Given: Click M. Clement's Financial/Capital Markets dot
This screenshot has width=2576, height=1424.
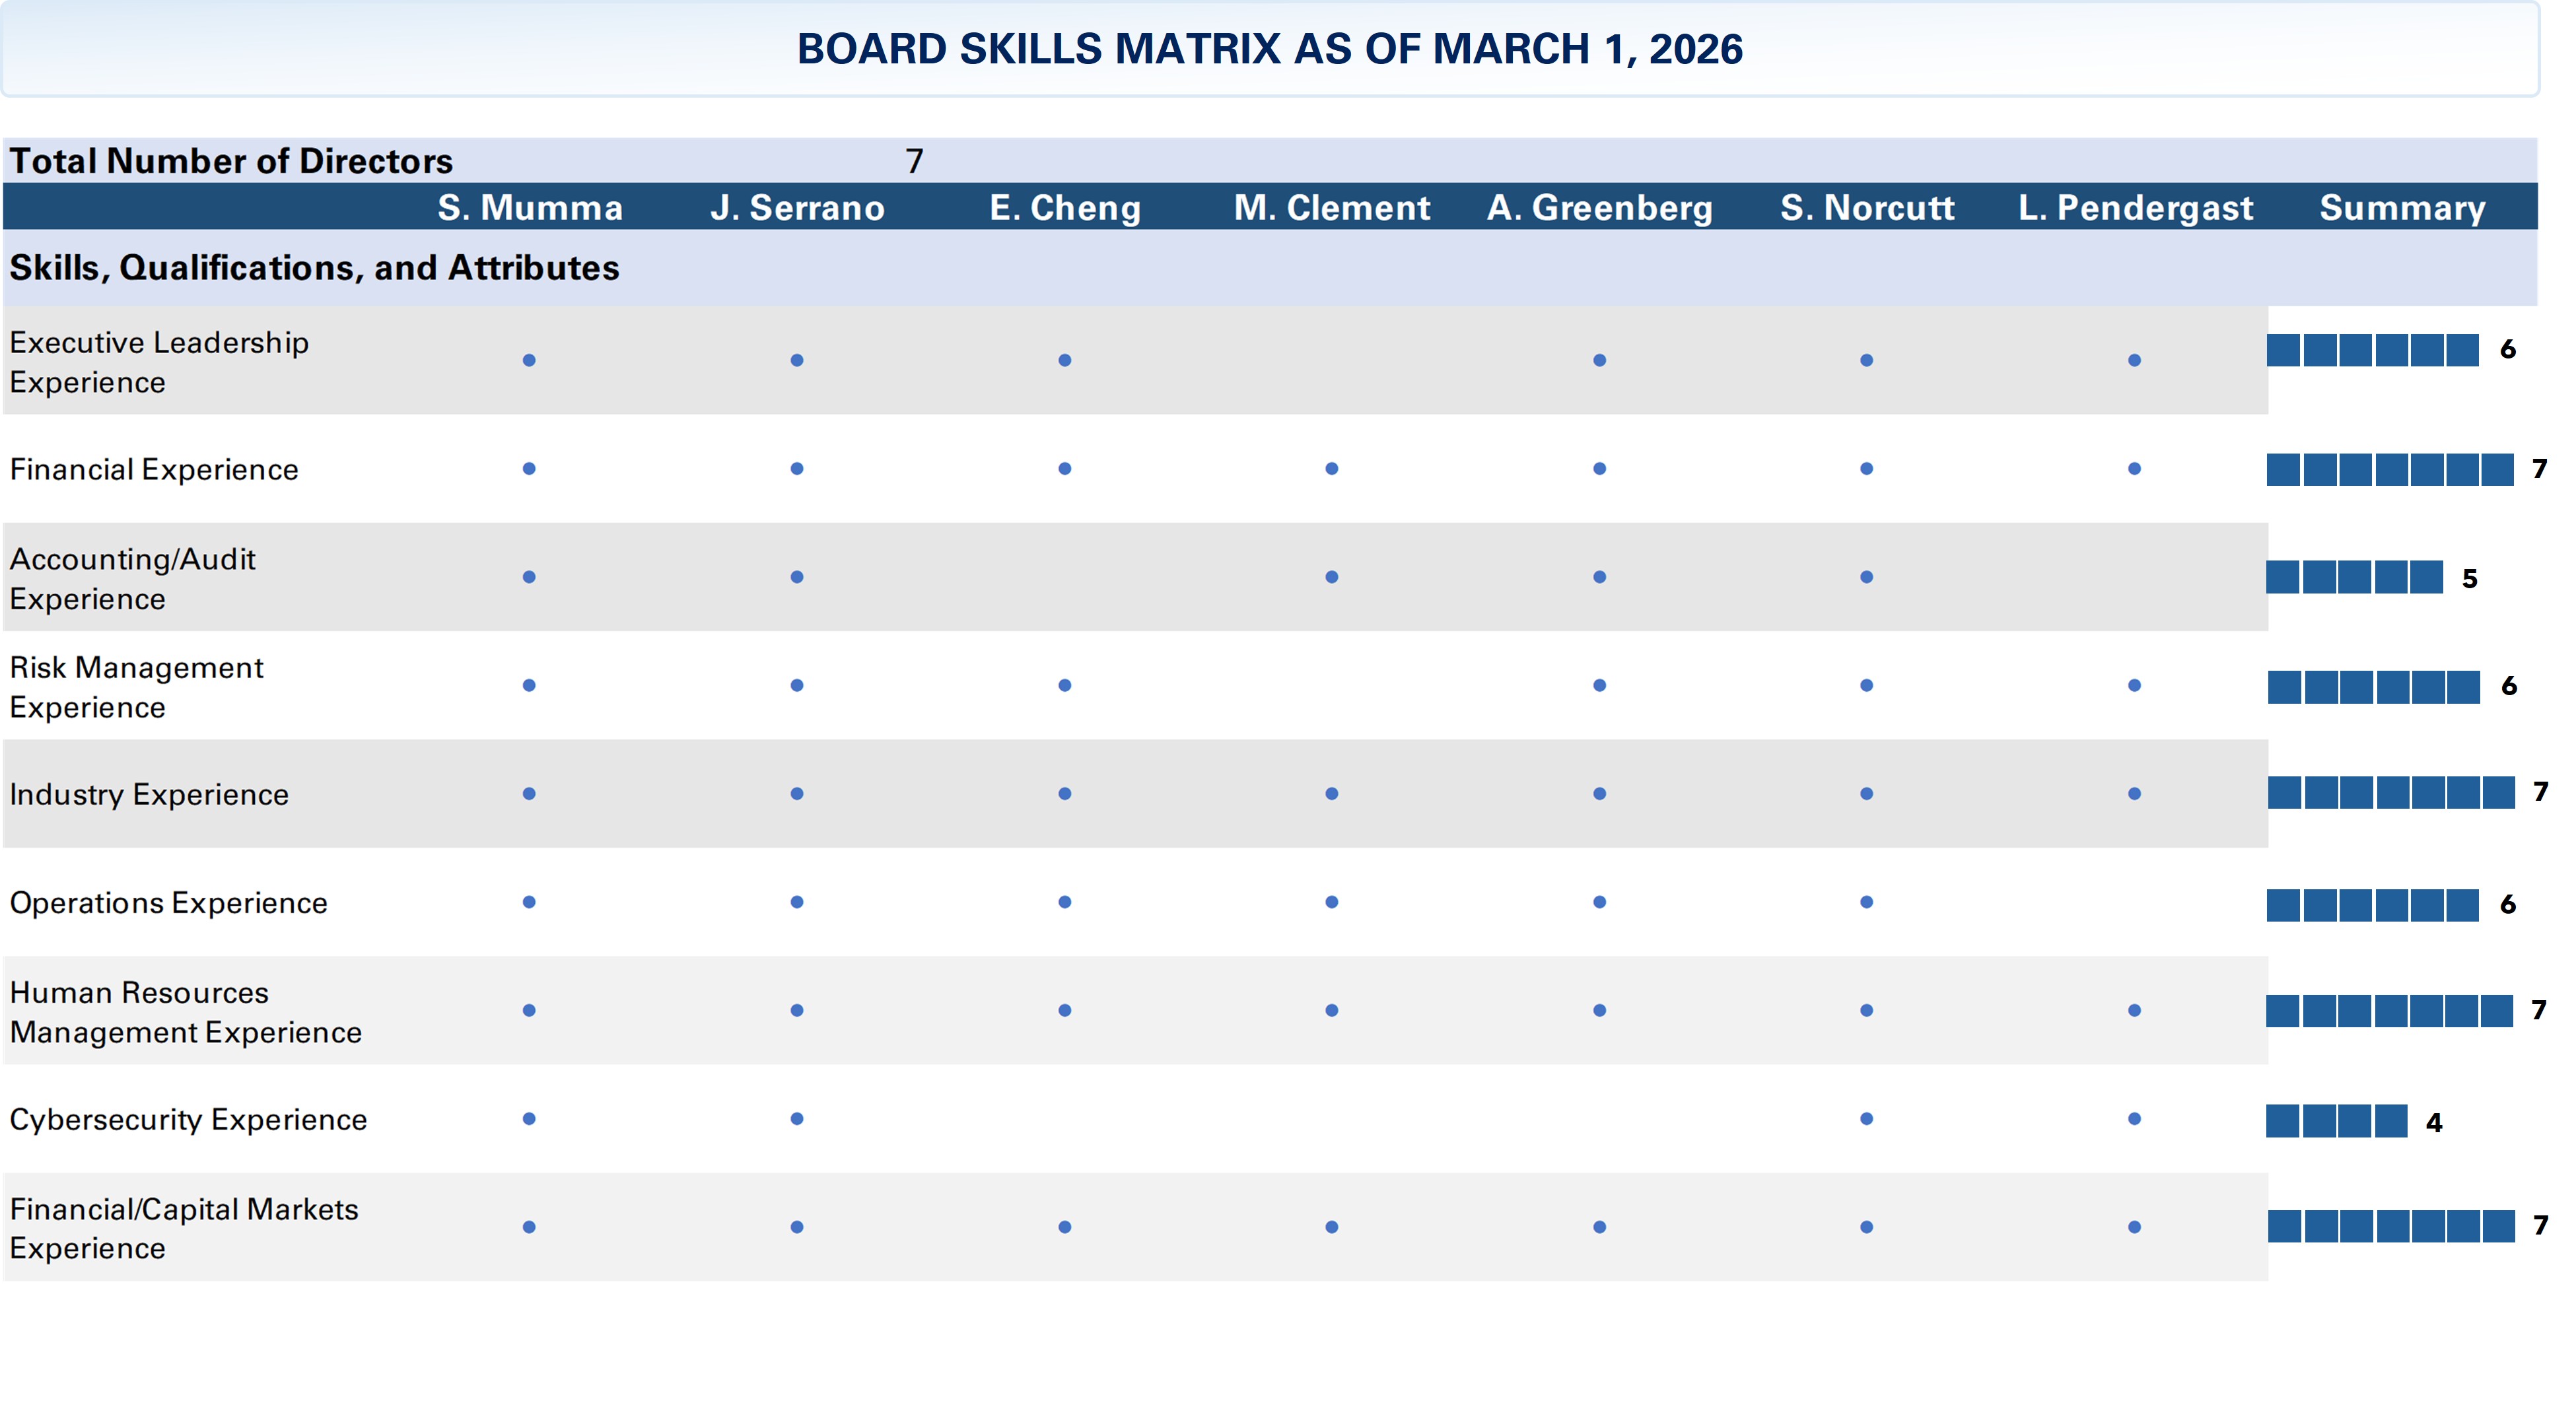Looking at the screenshot, I should coord(1332,1227).
